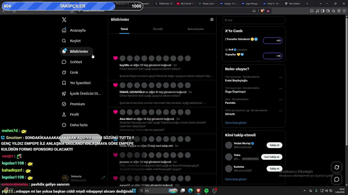
Task: Open Microsoft Edge from the taskbar
Action: (x=191, y=191)
